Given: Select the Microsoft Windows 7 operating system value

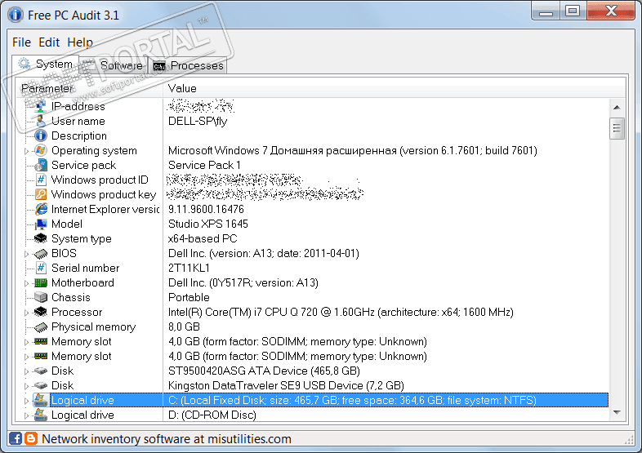Looking at the screenshot, I should tap(353, 150).
